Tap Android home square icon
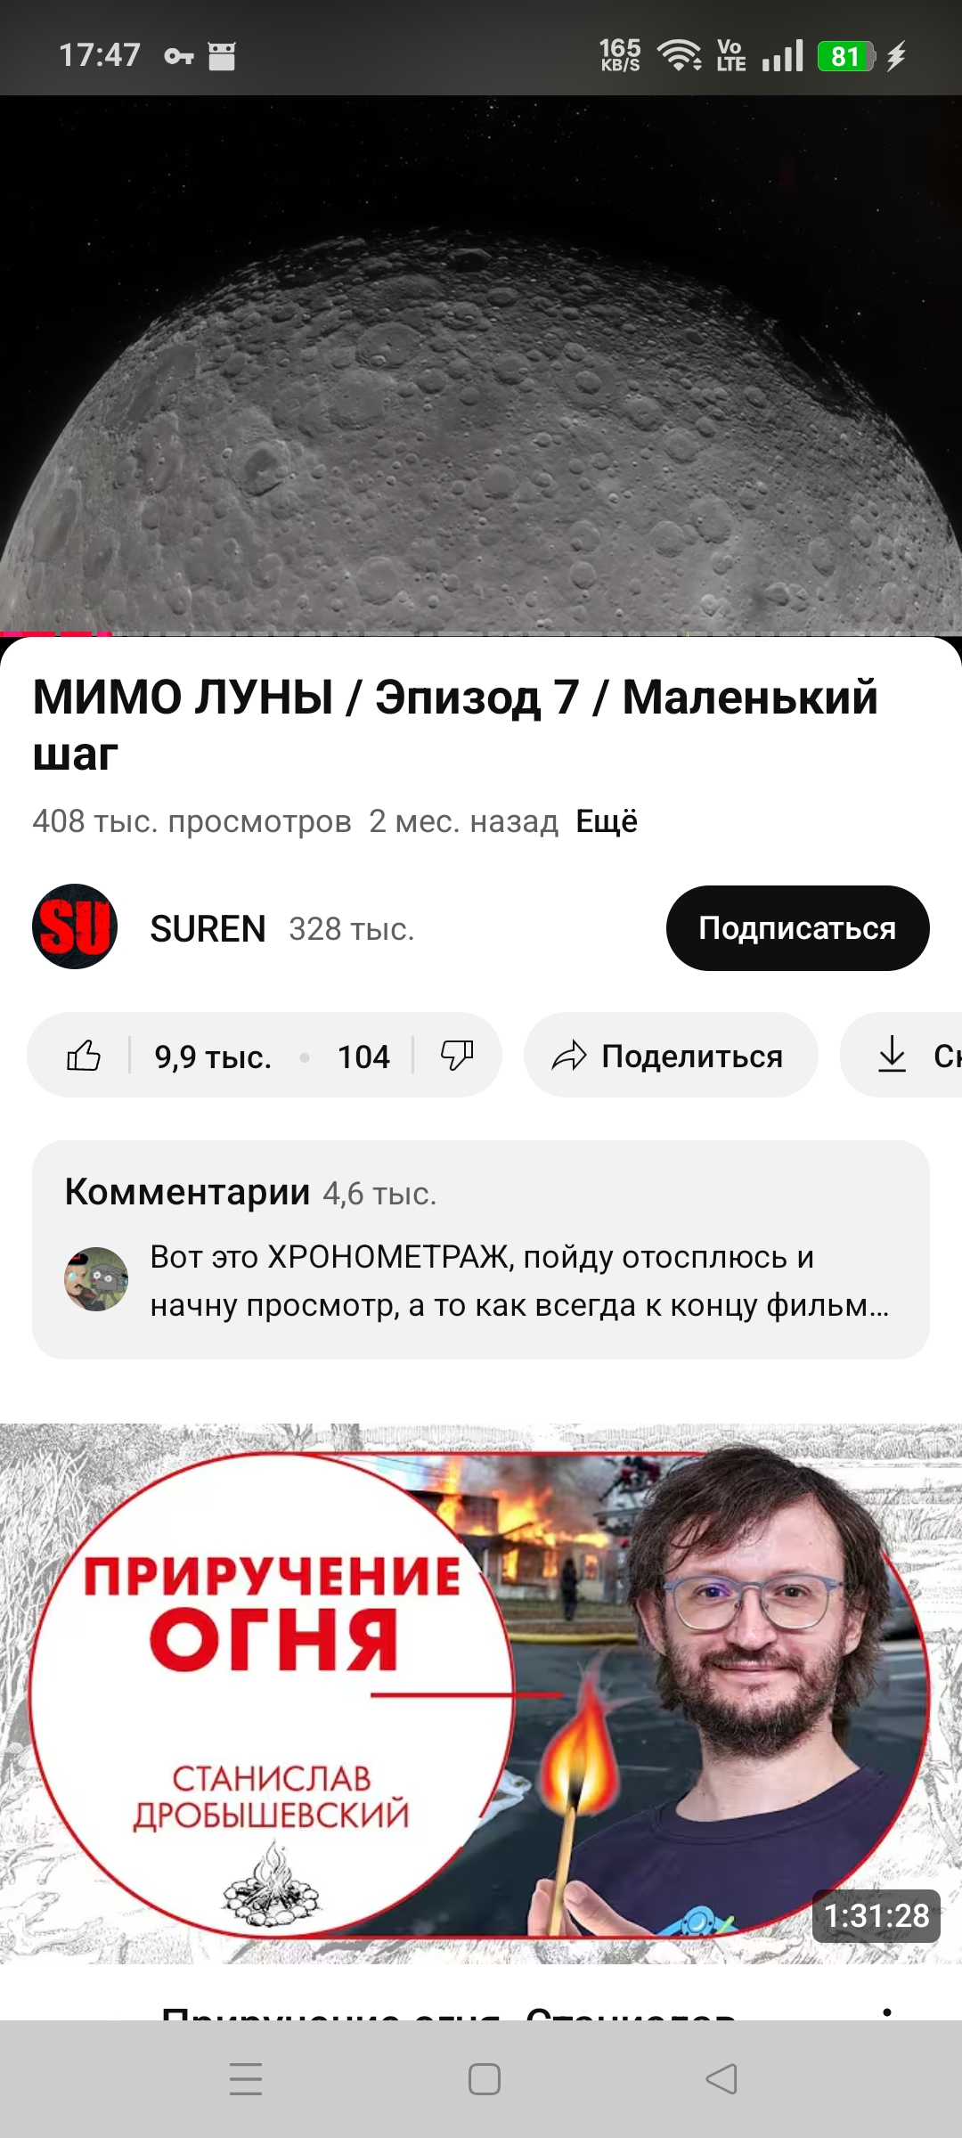 (x=485, y=2079)
